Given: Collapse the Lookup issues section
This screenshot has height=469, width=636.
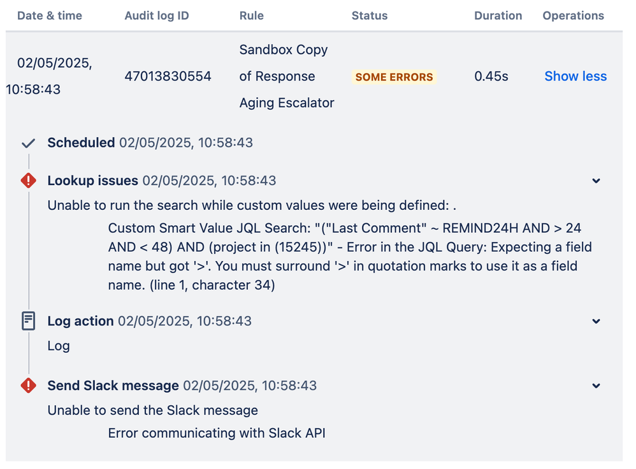Looking at the screenshot, I should [596, 181].
